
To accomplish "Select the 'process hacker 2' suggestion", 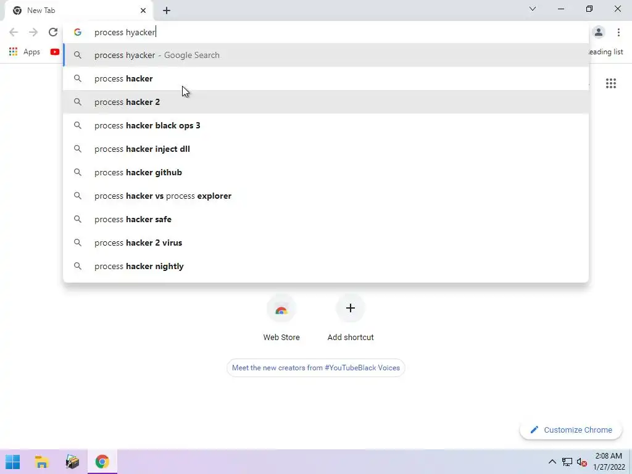I will (x=326, y=102).
